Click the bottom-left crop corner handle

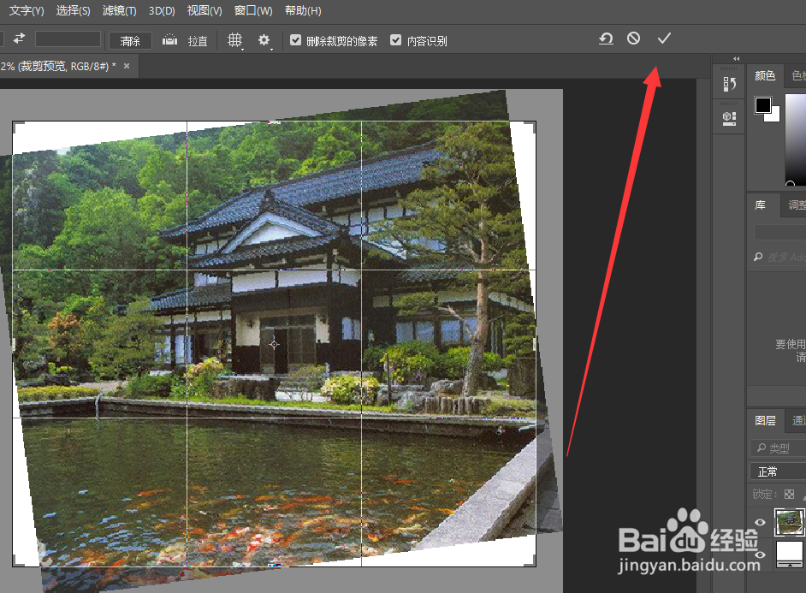pyautogui.click(x=17, y=561)
